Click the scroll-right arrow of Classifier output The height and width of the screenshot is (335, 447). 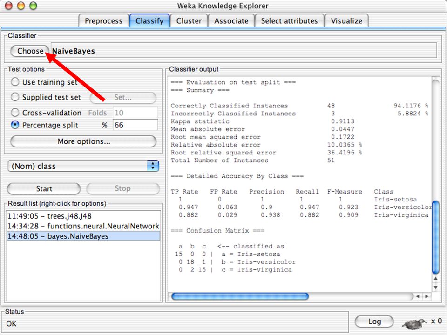[427, 296]
